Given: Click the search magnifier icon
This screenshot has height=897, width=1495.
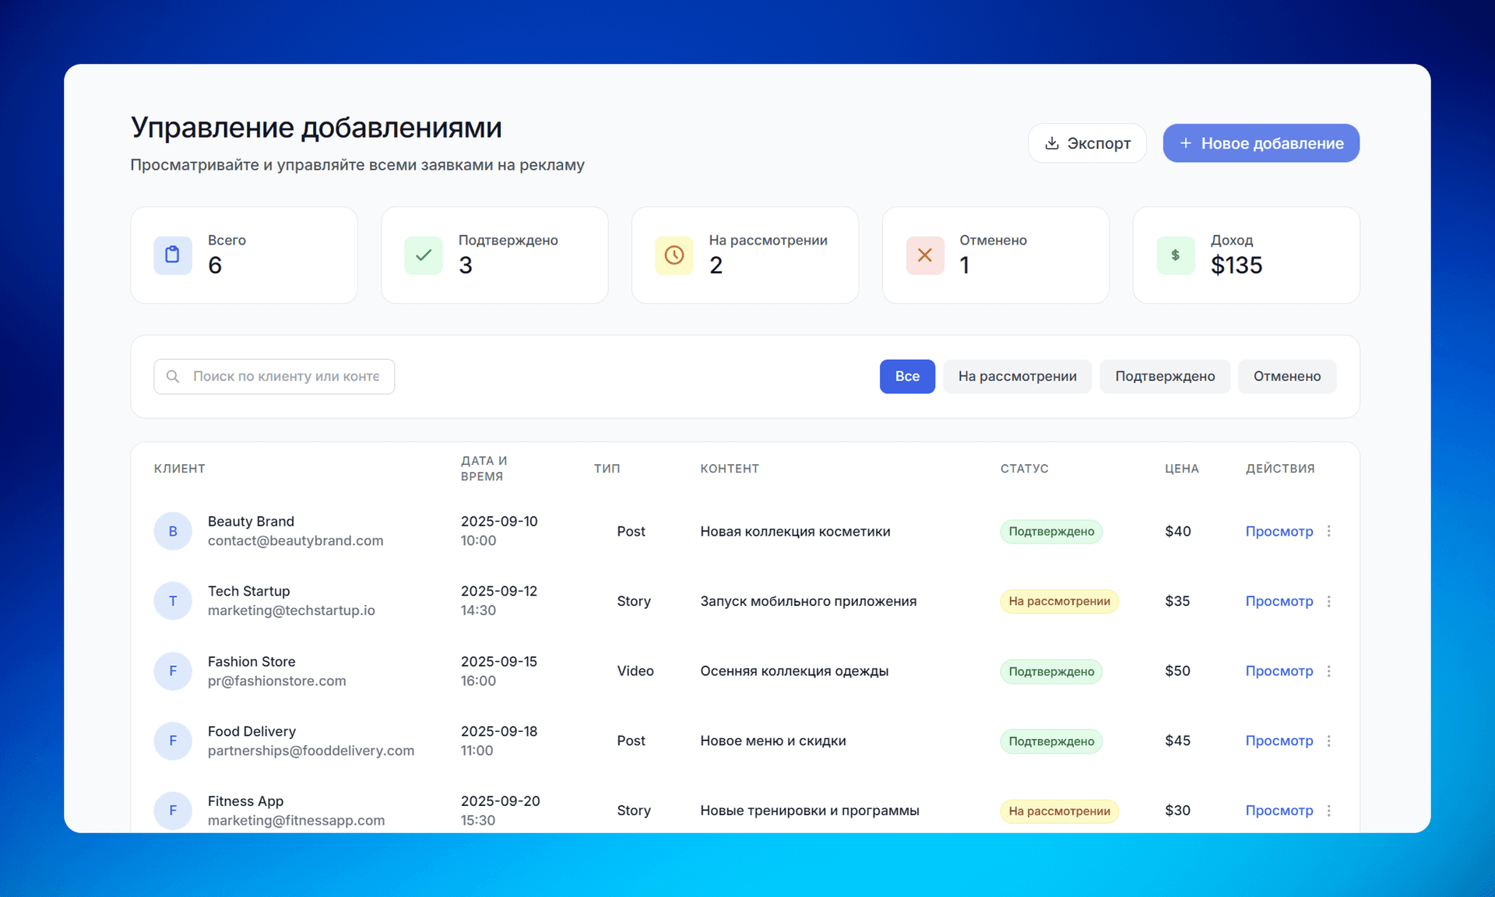Looking at the screenshot, I should tap(173, 377).
